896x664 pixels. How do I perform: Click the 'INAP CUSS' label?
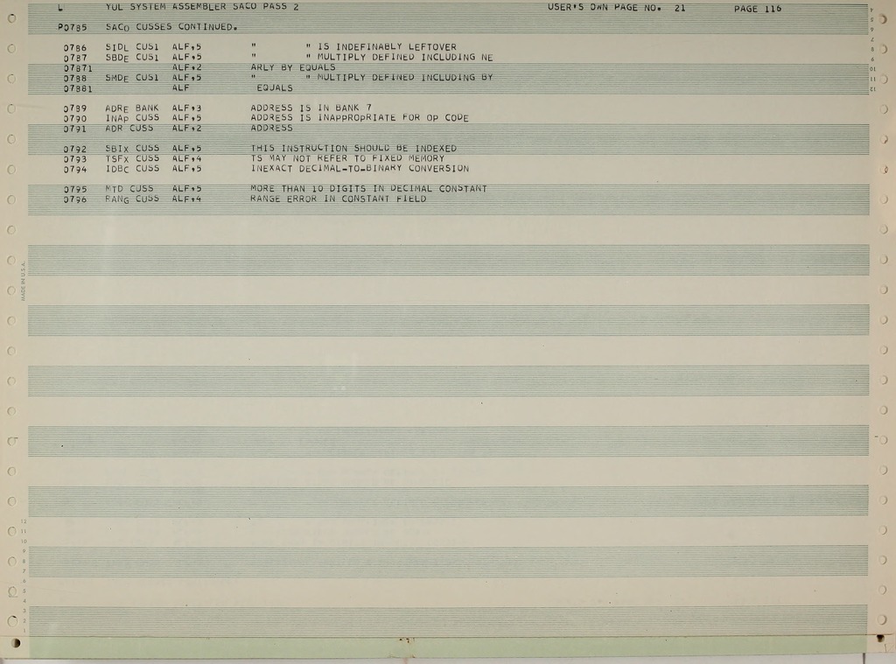132,118
